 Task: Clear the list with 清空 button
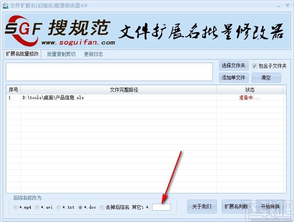tap(266, 78)
